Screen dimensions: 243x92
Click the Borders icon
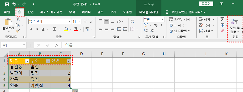point(54,29)
